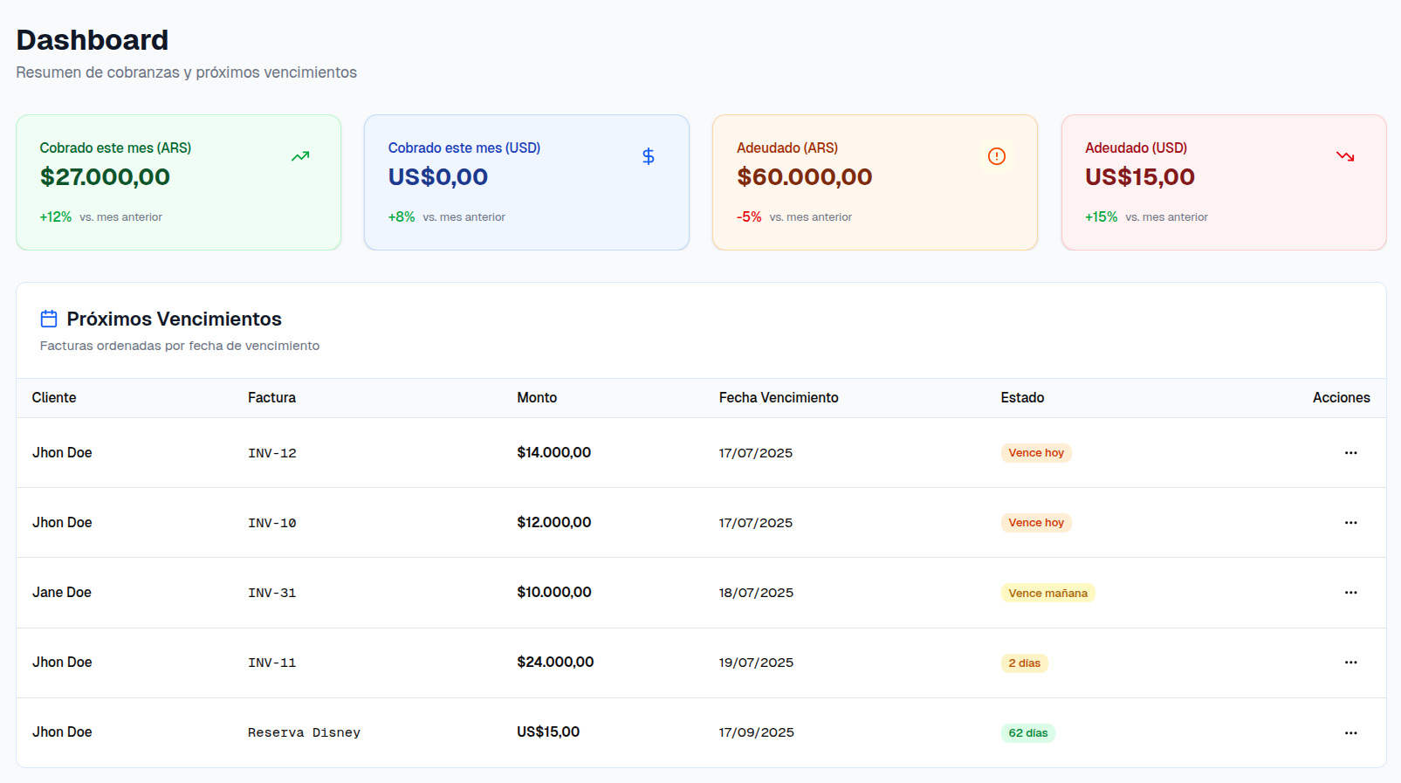Click the dollar sign icon in Cobrado USD card
1401x783 pixels.
648,156
